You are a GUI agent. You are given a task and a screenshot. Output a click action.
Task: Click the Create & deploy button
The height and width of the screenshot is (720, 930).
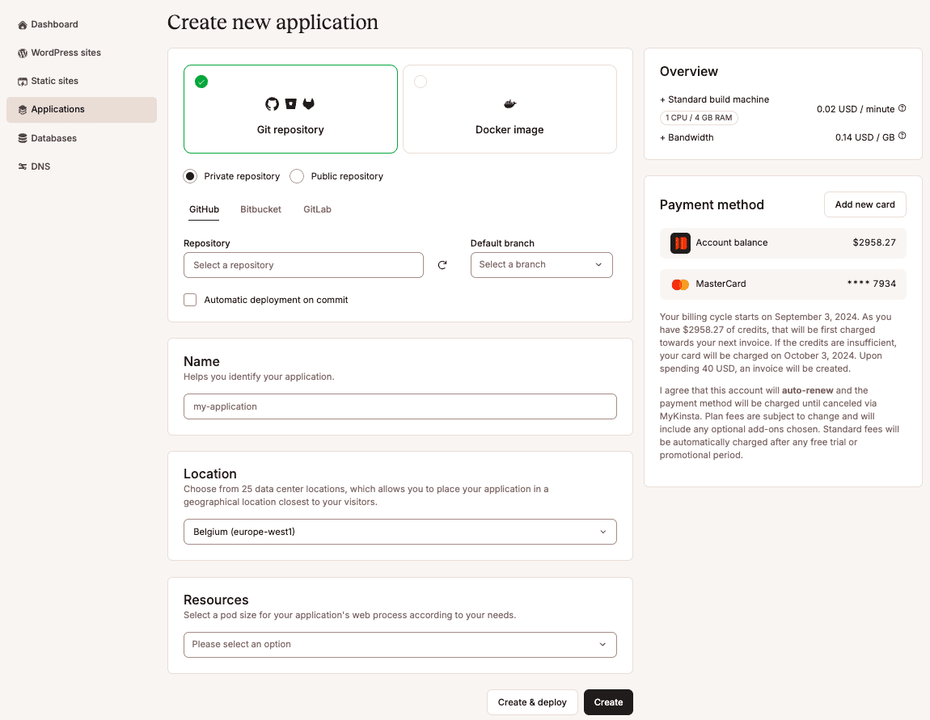point(532,702)
